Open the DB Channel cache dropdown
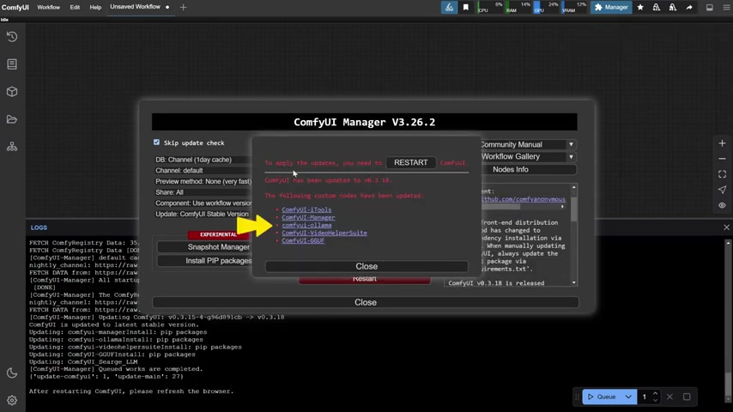Image resolution: width=733 pixels, height=412 pixels. [x=203, y=160]
